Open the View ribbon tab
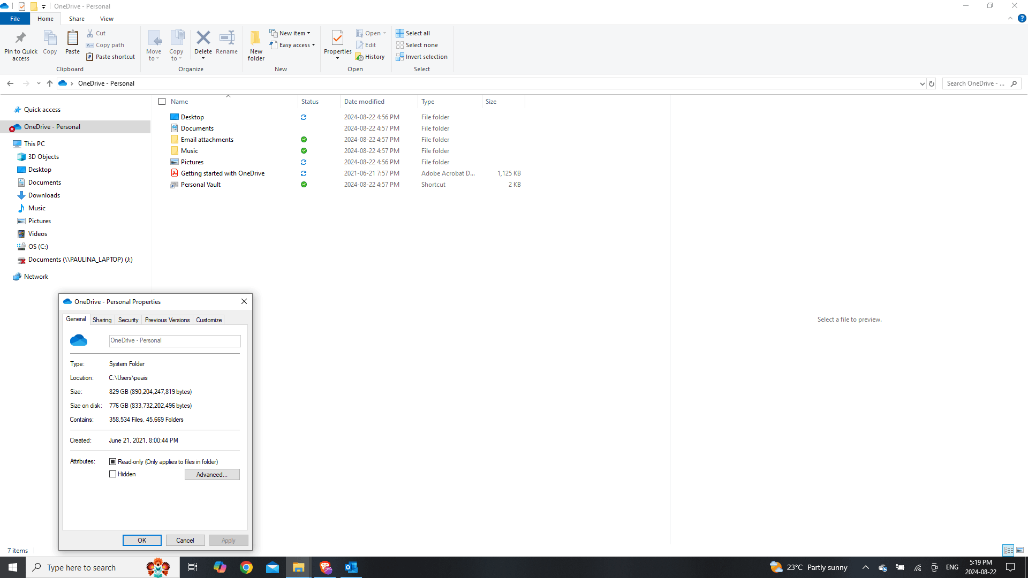 click(107, 19)
